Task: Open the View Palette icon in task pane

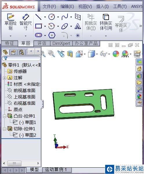Action: click(139, 89)
